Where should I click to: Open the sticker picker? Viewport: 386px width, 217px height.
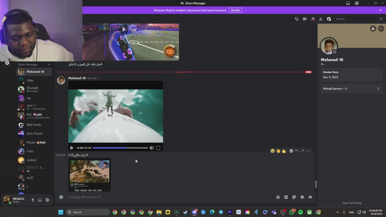click(x=294, y=197)
